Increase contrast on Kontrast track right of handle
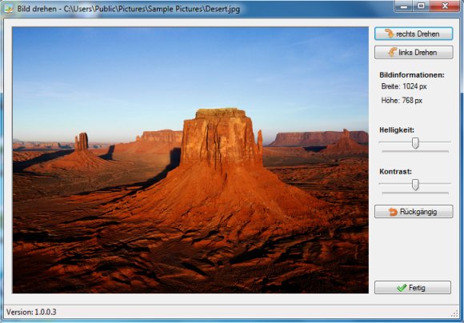The width and height of the screenshot is (464, 323). click(x=434, y=183)
